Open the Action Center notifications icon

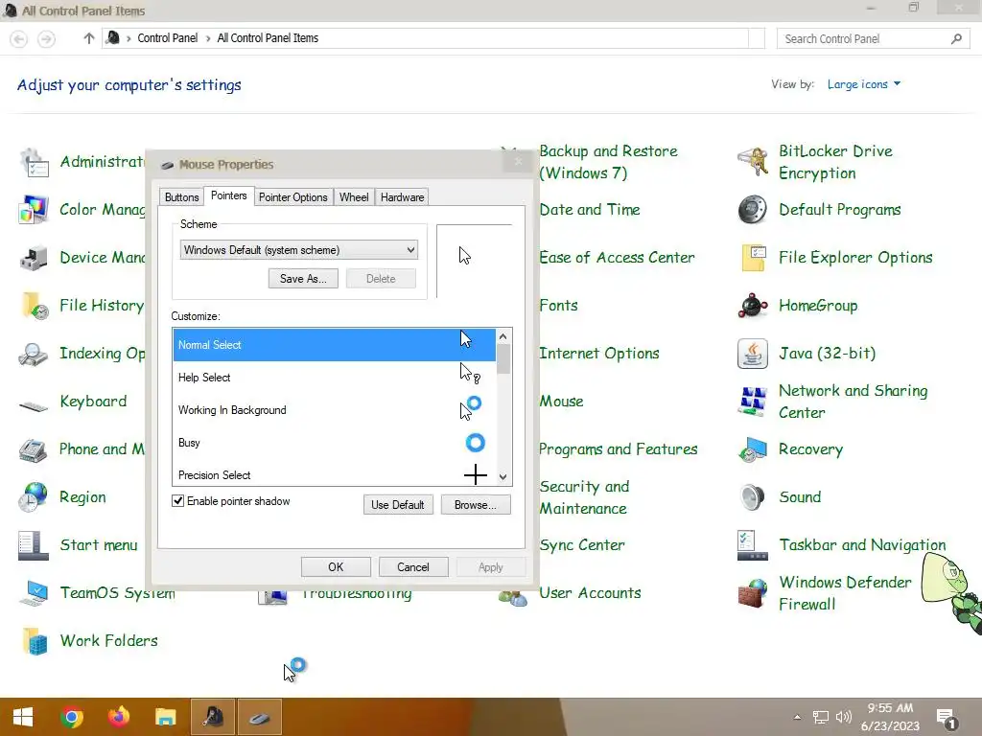(947, 719)
